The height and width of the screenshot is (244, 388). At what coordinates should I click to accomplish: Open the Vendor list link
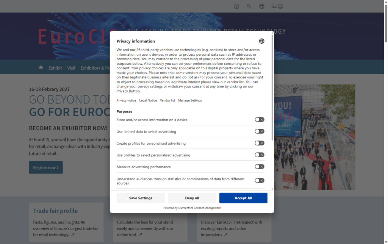click(x=167, y=100)
